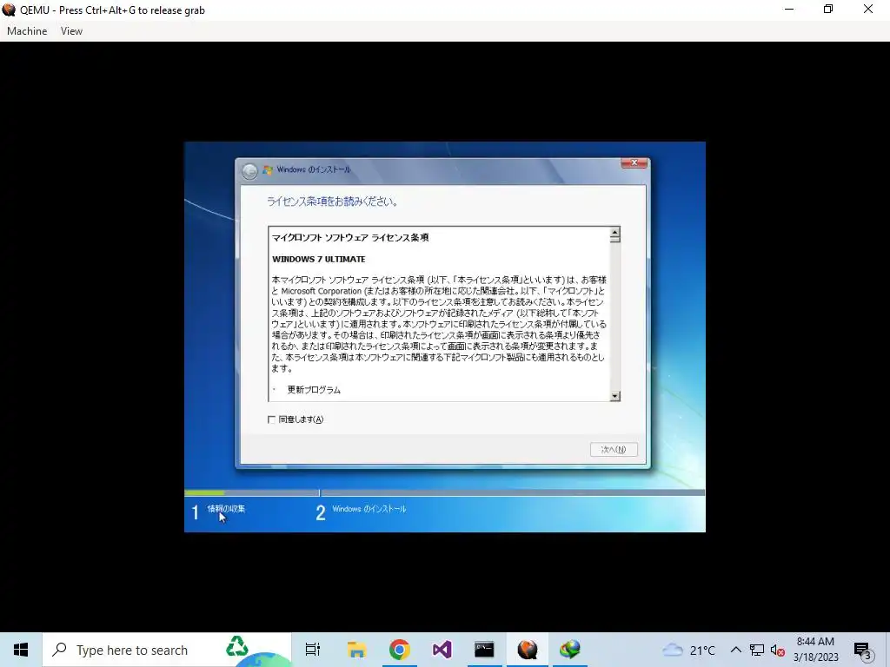
Task: Click license text scrollbar up arrow
Action: [x=614, y=232]
